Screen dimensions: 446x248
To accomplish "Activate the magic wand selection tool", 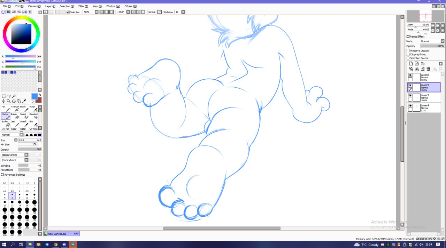I will (14, 96).
